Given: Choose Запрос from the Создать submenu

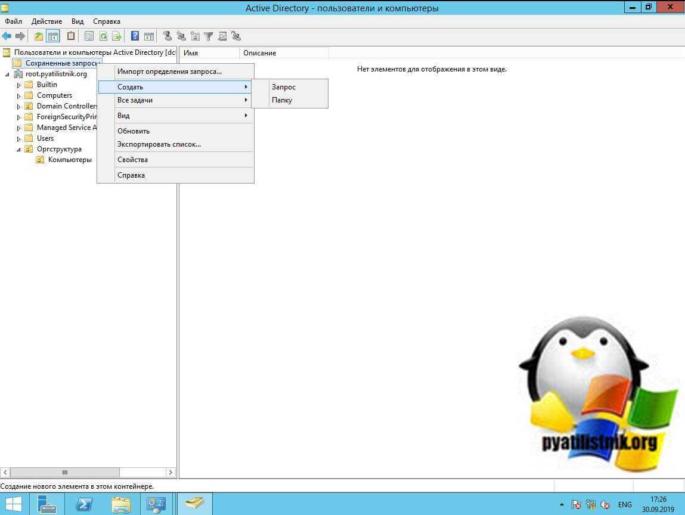Looking at the screenshot, I should [x=283, y=87].
